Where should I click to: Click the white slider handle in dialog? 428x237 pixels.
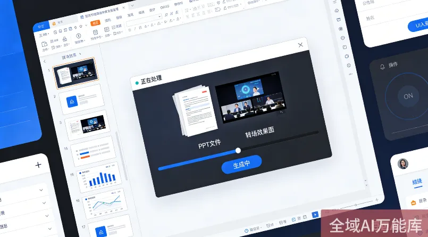pyautogui.click(x=238, y=150)
